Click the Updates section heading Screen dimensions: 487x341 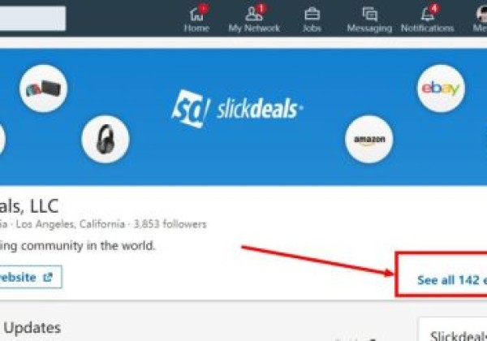[32, 328]
